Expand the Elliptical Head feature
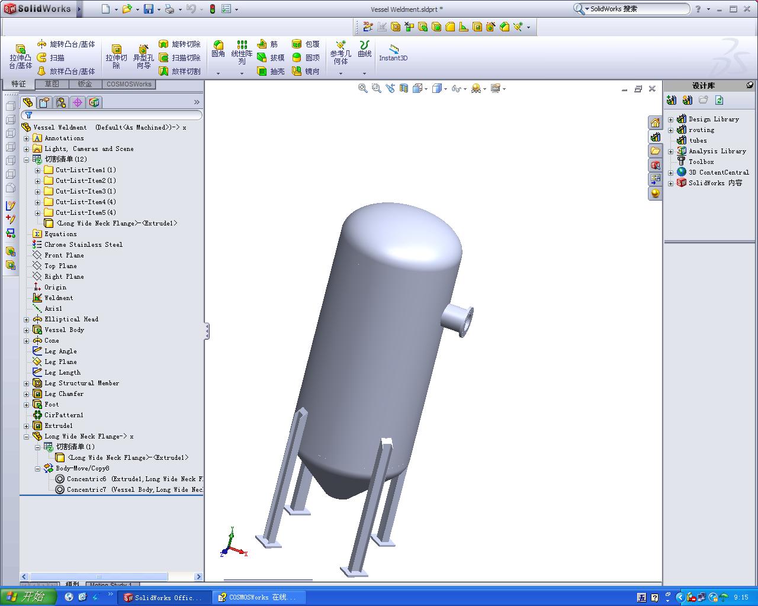The height and width of the screenshot is (606, 758). (x=26, y=320)
